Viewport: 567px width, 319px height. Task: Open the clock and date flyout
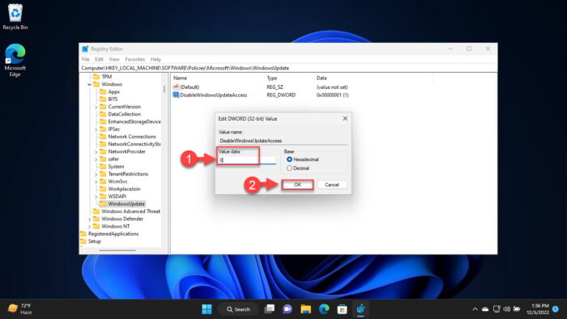538,309
